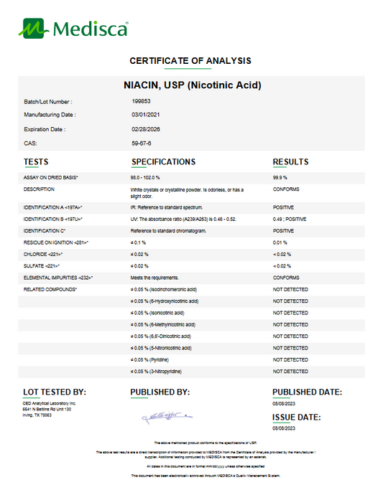Click the blue signature image
Screen dimensions: 383x495
pos(167,417)
